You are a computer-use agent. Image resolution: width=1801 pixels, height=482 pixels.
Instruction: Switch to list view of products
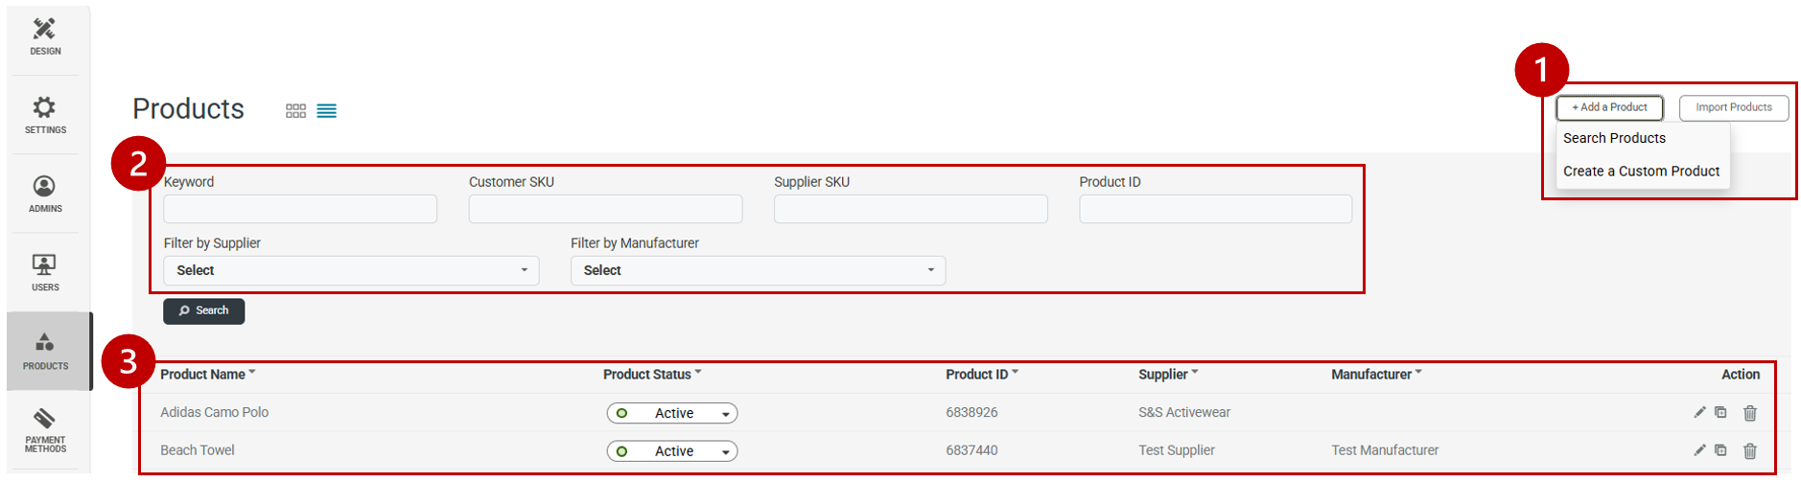pos(326,111)
